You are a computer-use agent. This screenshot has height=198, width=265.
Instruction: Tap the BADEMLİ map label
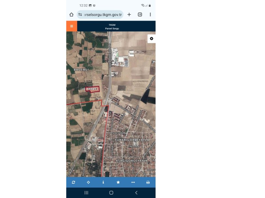81,70
